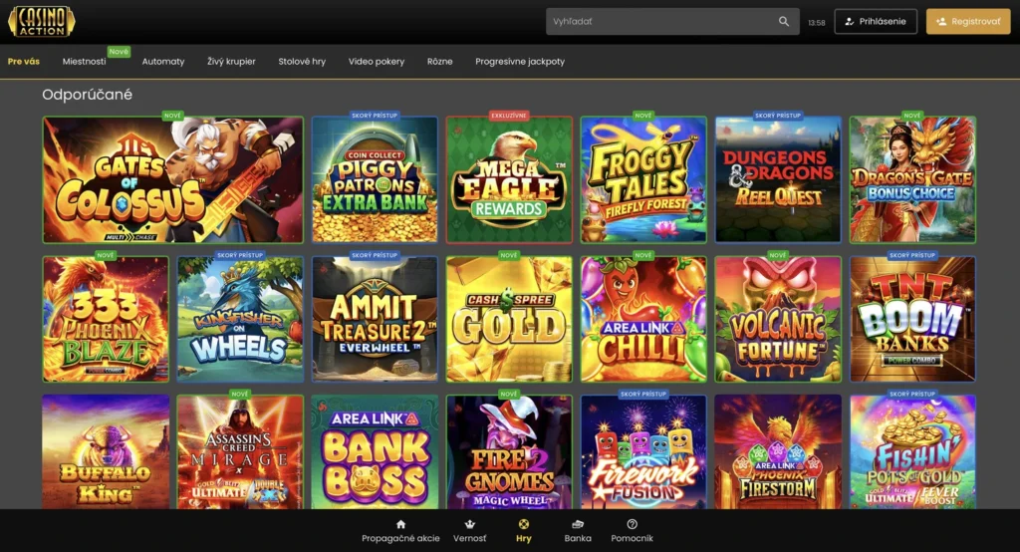Switch to the Automaty tab
Image resolution: width=1020 pixels, height=552 pixels.
click(163, 61)
